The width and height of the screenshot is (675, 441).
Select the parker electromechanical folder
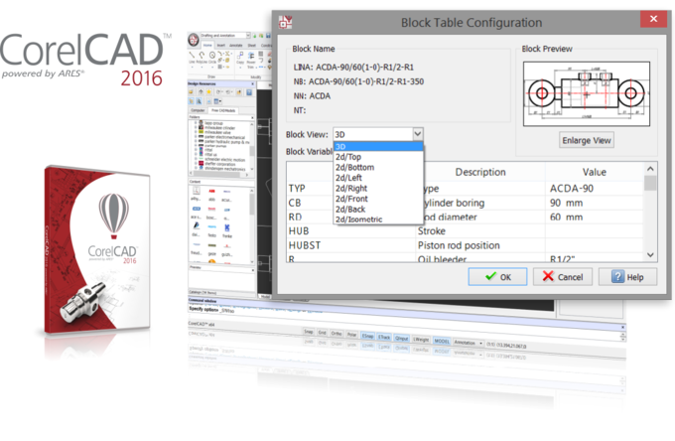(x=224, y=137)
